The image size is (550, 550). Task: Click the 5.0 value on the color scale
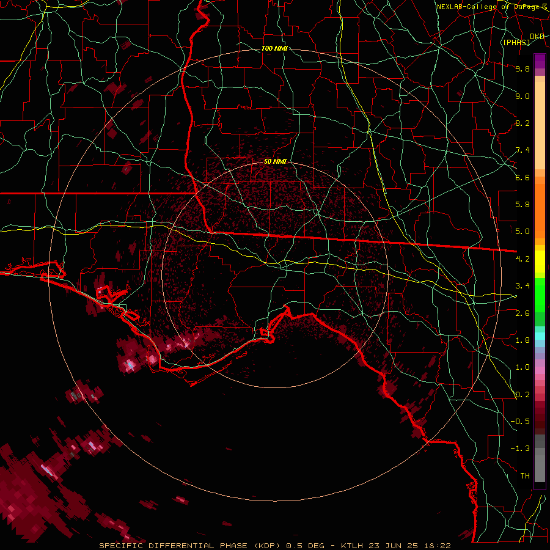[522, 232]
